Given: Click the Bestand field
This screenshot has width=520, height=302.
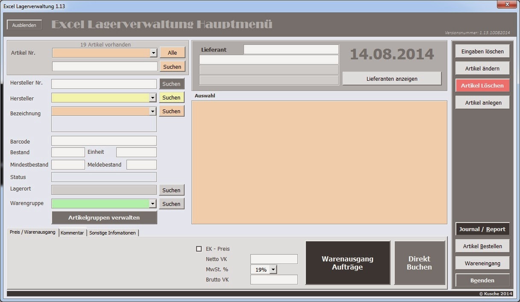Looking at the screenshot, I should (68, 152).
